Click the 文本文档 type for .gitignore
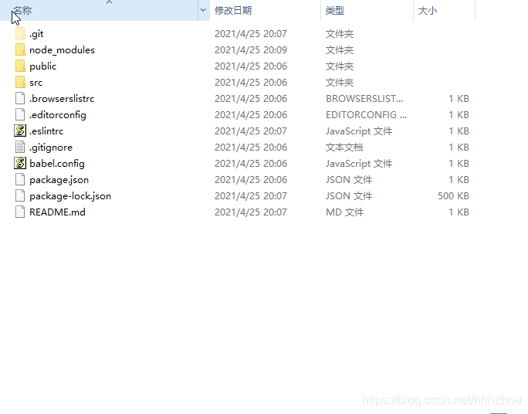The height and width of the screenshot is (414, 528). [344, 148]
